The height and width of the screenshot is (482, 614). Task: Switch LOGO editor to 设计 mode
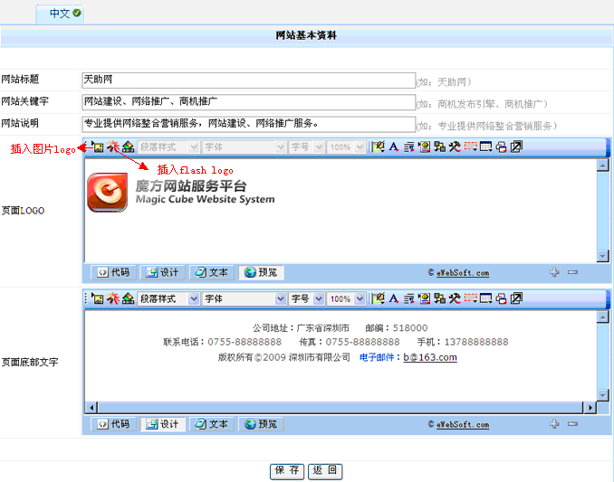tap(162, 272)
